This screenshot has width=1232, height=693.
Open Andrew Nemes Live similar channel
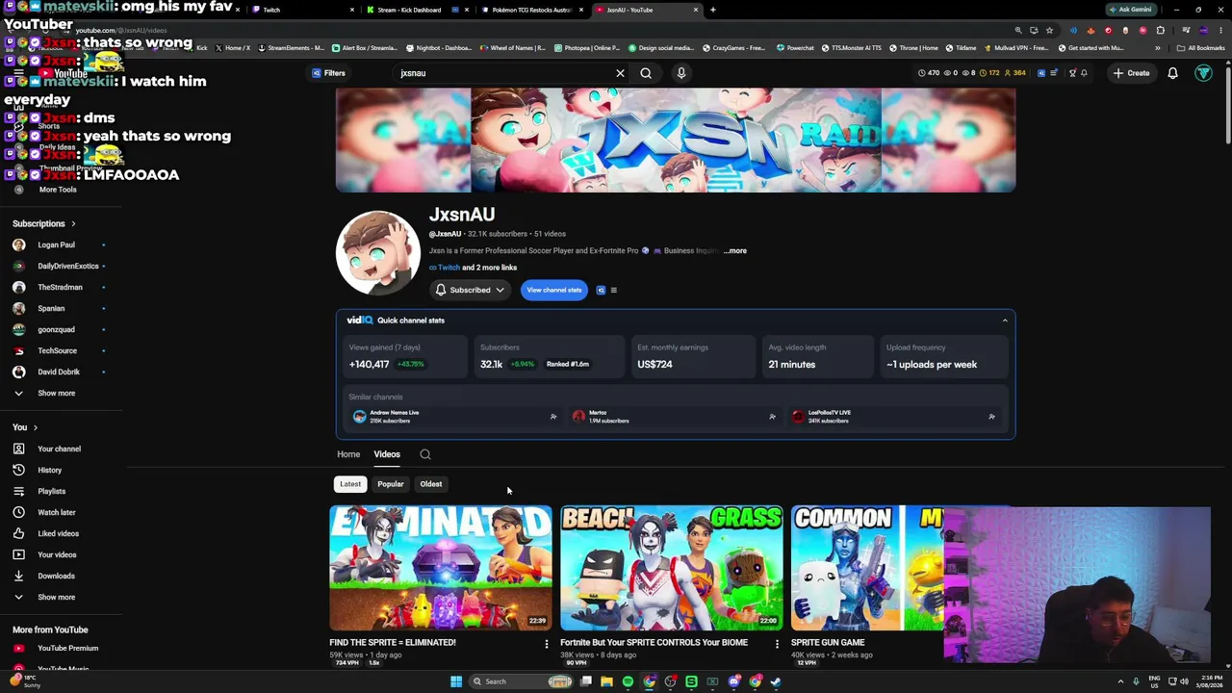pos(395,416)
